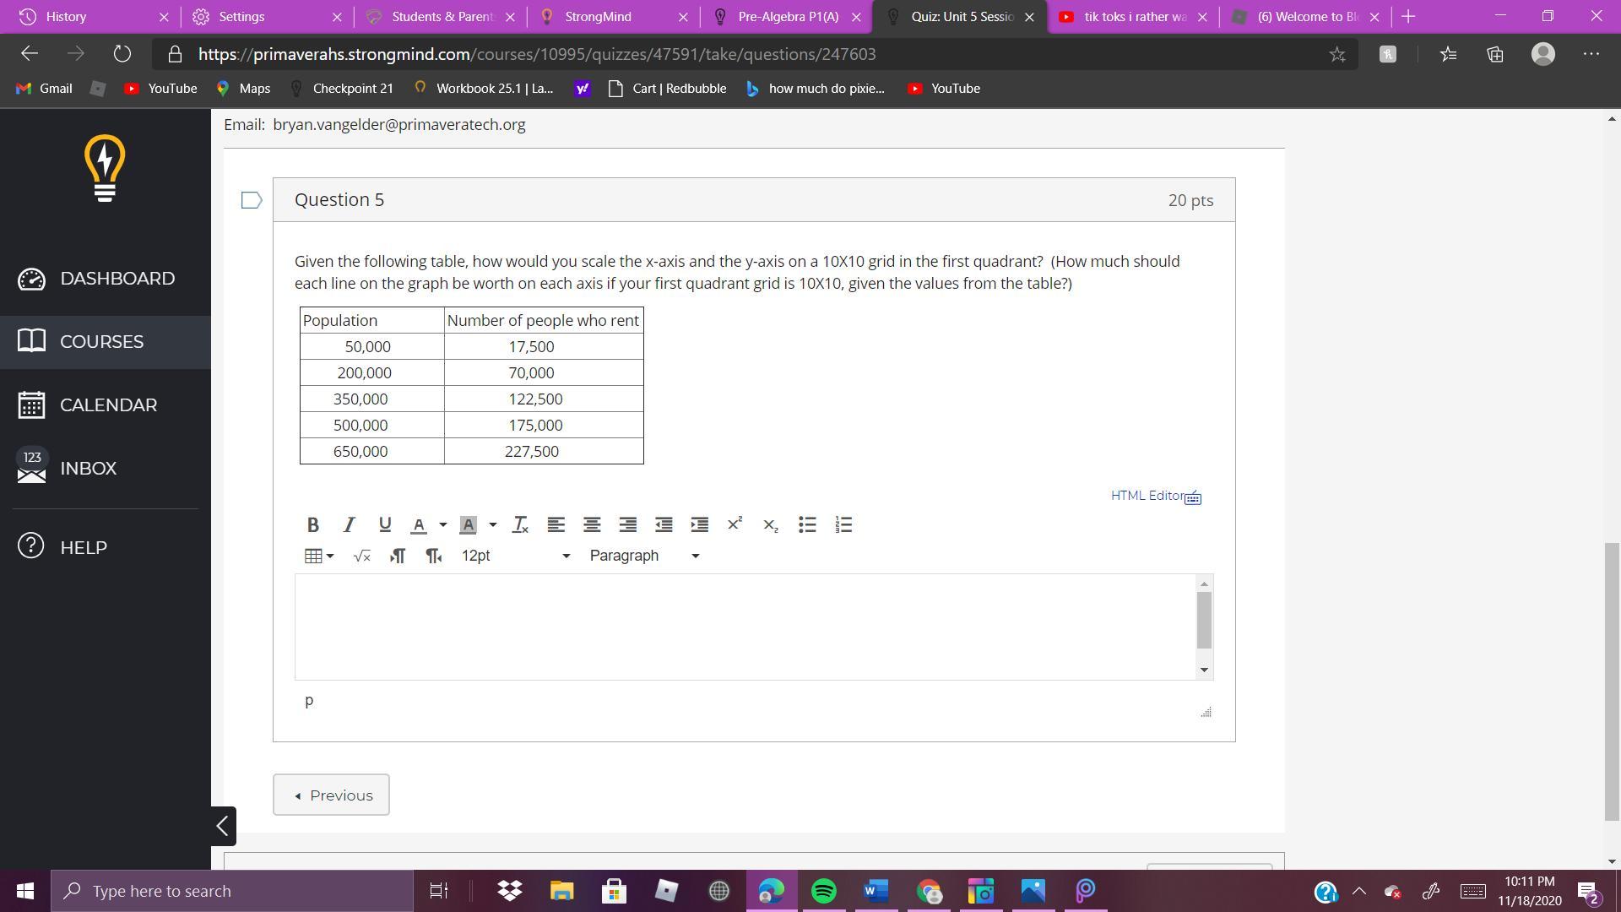The height and width of the screenshot is (912, 1621).
Task: Open the CALENDAR sidebar item
Action: point(108,405)
